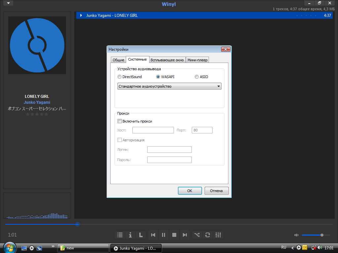Click the Порт field showing 80
338x253 pixels.
(x=202, y=130)
